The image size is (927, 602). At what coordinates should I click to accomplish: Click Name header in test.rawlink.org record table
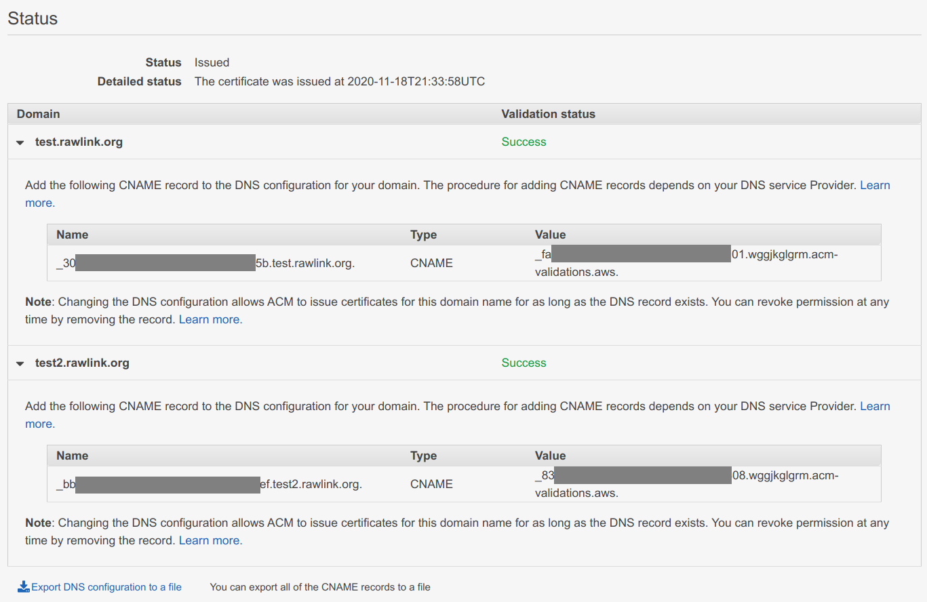click(72, 235)
